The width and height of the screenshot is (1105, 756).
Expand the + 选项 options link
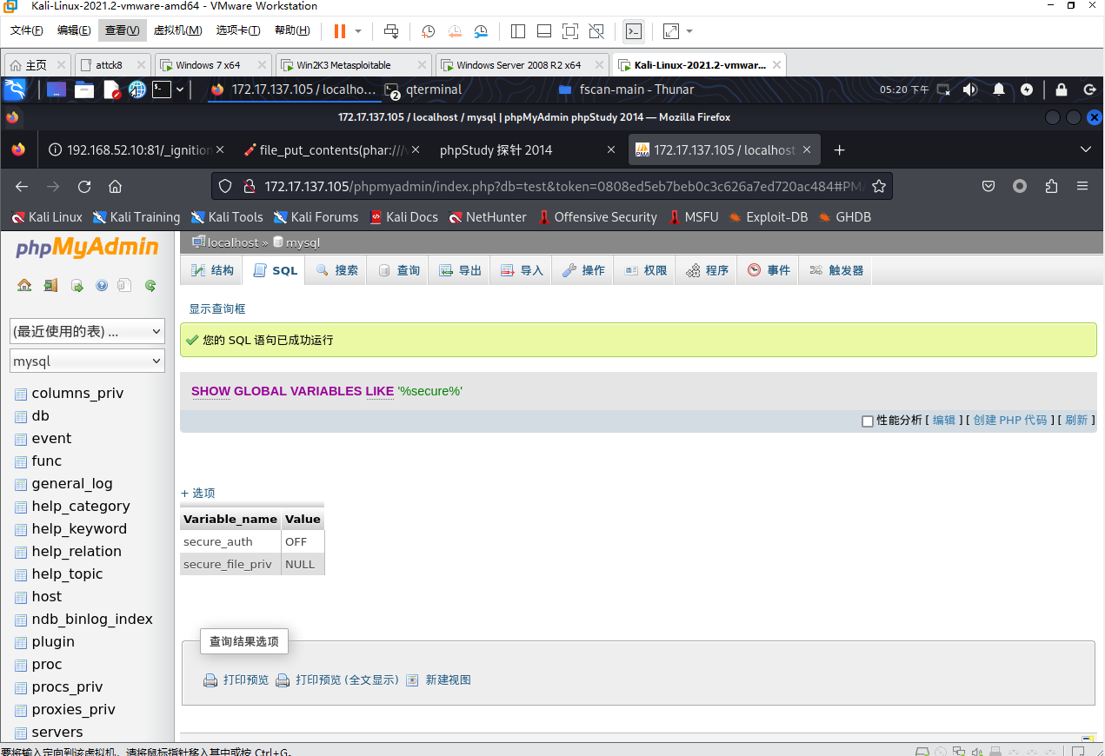pos(197,493)
